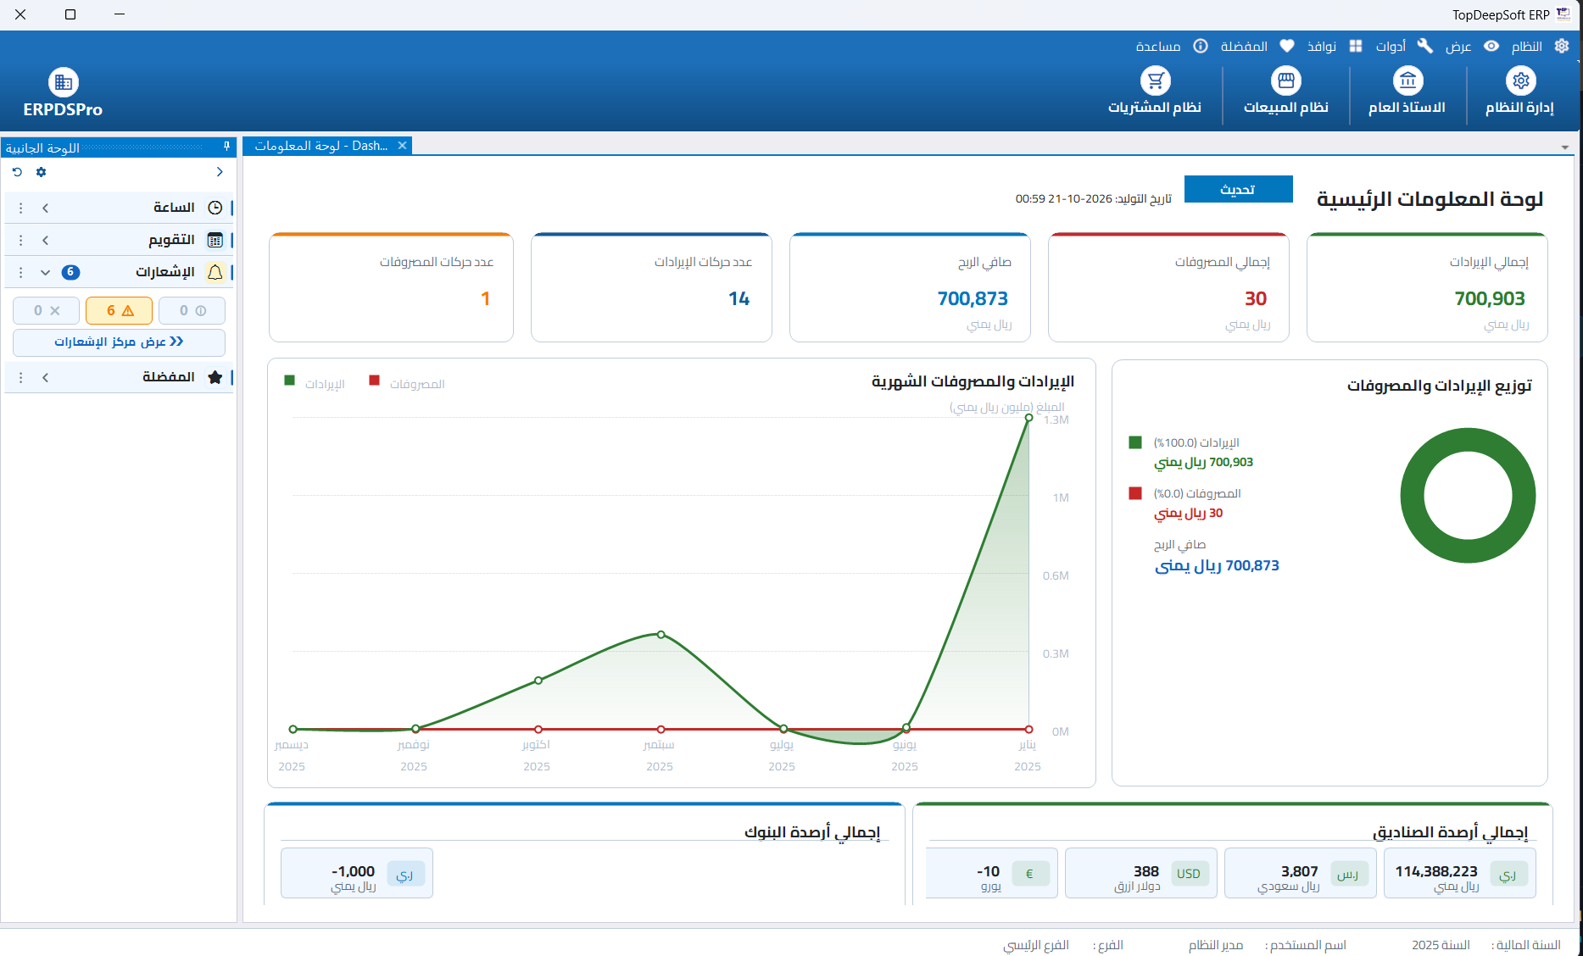Open the مساعده help menu
The width and height of the screenshot is (1583, 956).
pyautogui.click(x=1172, y=47)
